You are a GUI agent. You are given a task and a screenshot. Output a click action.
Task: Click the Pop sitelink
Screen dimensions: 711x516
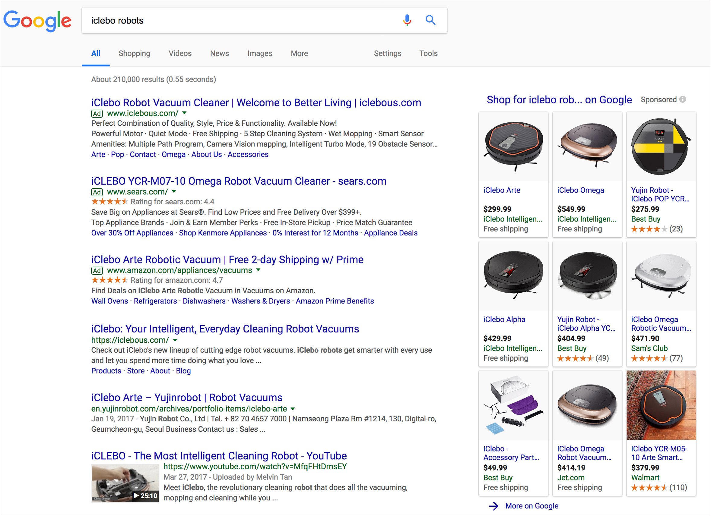(117, 154)
